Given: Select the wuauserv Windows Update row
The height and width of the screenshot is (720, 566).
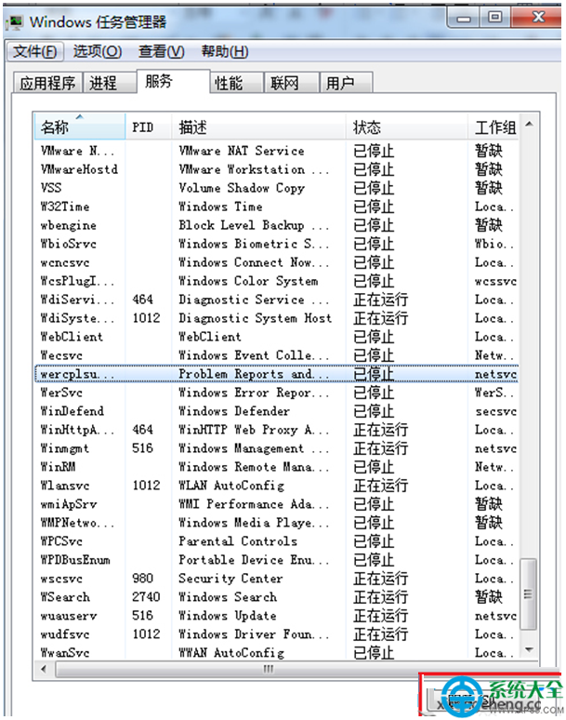Looking at the screenshot, I should 277,616.
